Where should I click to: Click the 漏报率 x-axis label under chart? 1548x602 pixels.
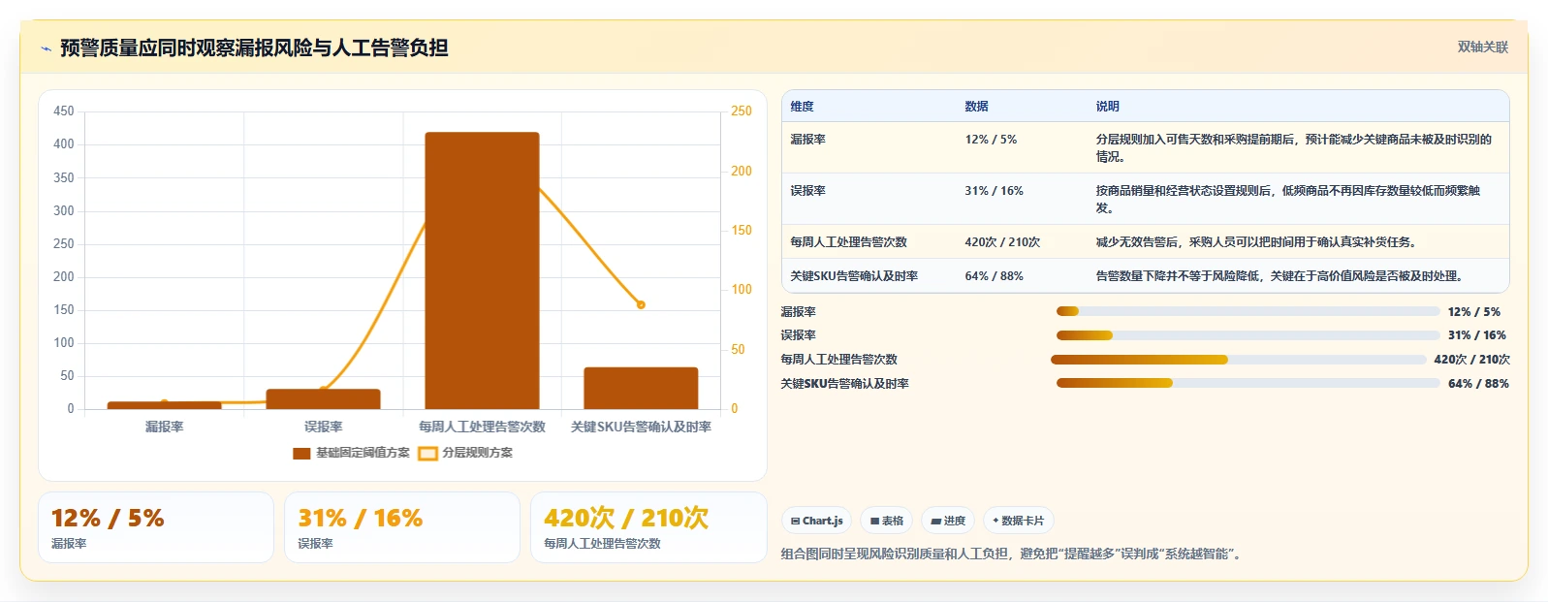coord(164,427)
